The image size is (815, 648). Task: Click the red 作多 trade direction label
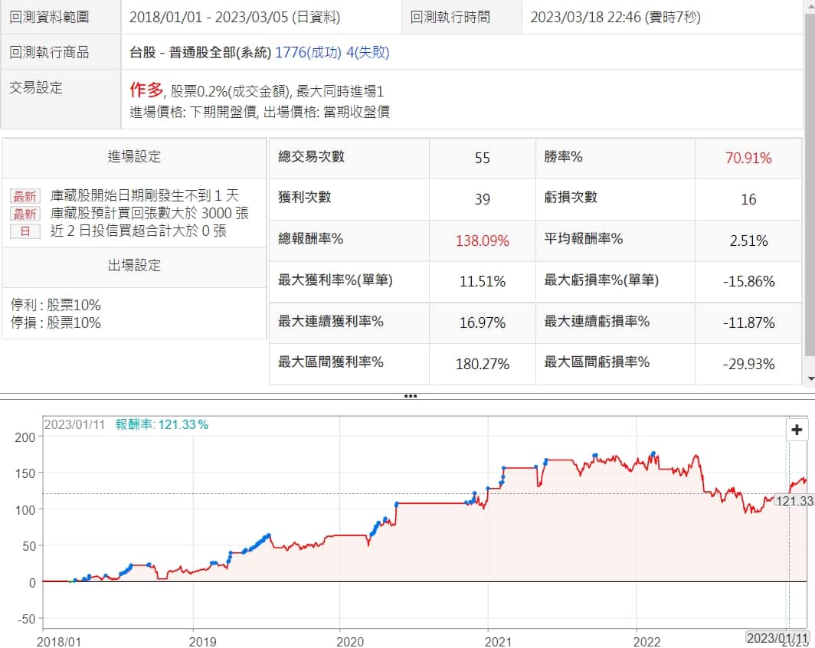point(146,90)
